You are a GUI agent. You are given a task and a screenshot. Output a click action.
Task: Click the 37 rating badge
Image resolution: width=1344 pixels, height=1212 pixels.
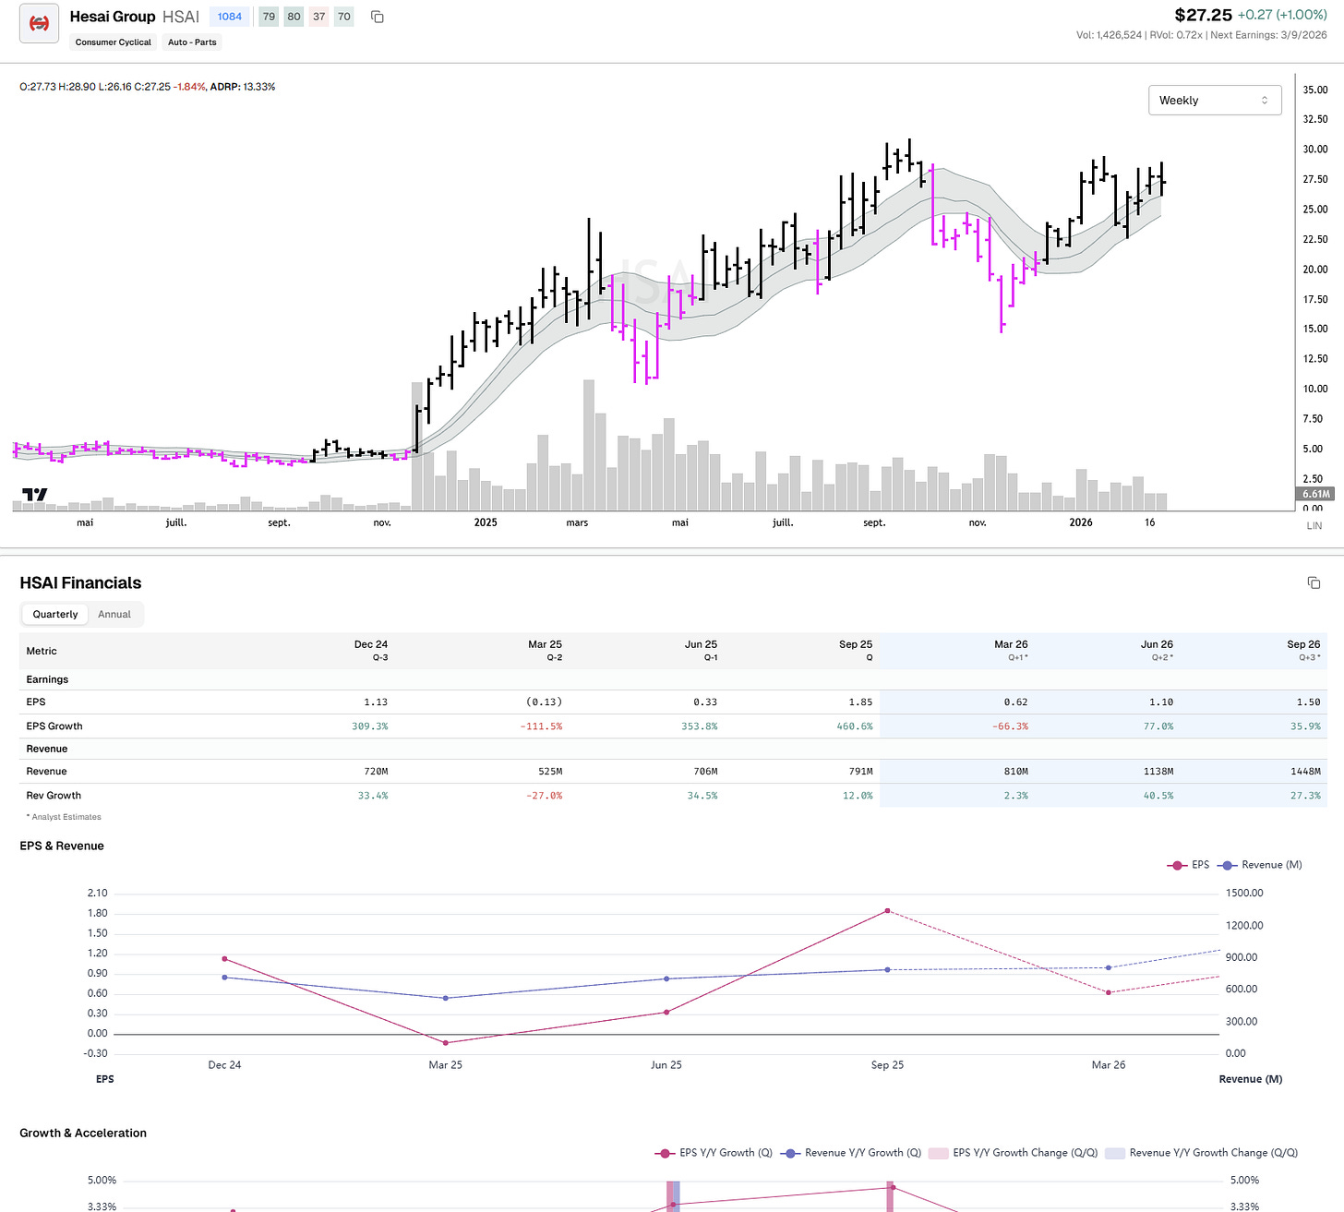318,17
